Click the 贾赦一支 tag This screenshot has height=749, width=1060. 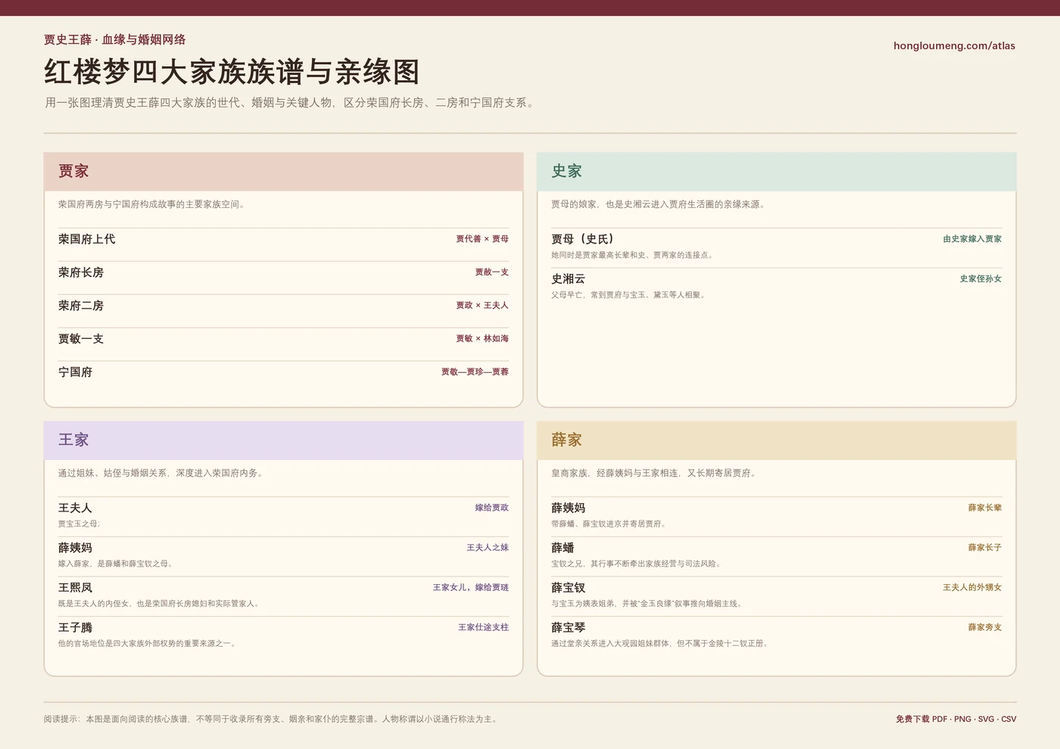pos(492,272)
